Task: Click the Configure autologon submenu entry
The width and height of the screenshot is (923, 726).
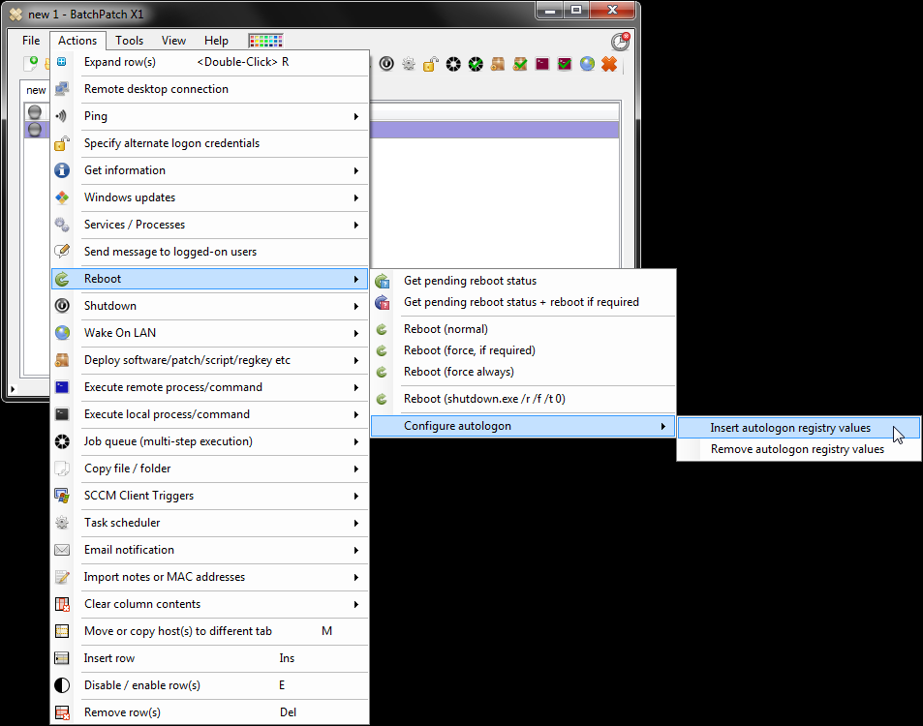Action: click(x=523, y=425)
